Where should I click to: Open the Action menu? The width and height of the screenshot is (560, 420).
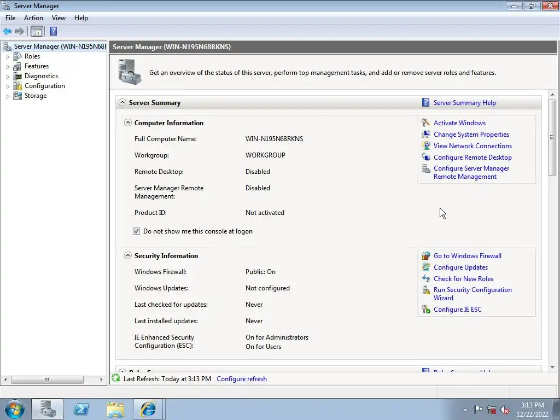[x=33, y=18]
